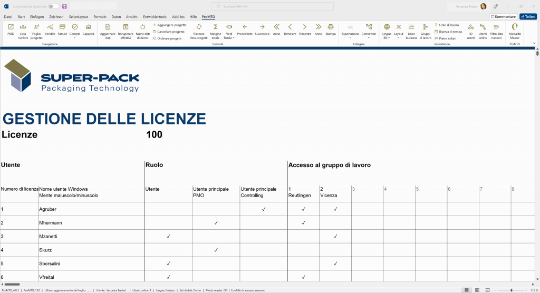Click the Teilen button
540x293 pixels.
point(528,17)
